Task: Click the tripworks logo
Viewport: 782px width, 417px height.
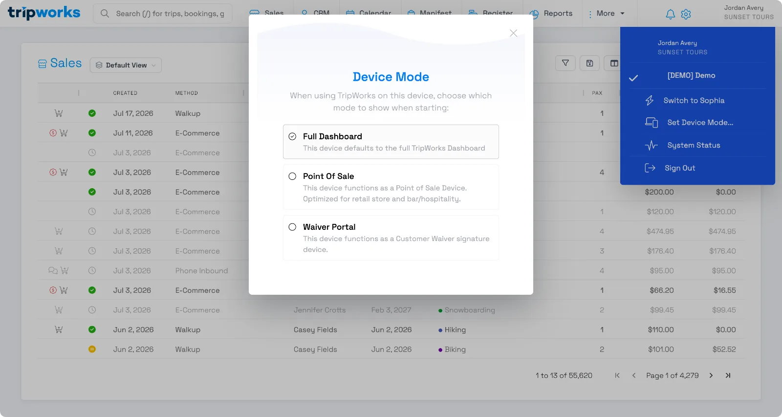Action: click(44, 13)
